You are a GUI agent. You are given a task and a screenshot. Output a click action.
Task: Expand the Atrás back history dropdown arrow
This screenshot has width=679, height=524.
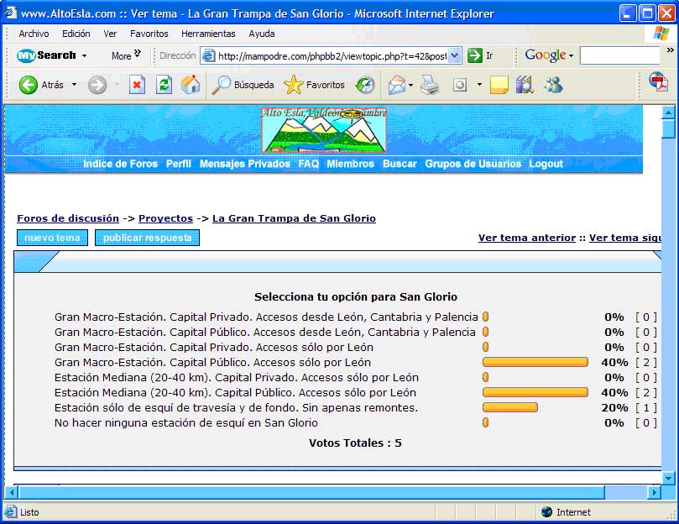(74, 85)
